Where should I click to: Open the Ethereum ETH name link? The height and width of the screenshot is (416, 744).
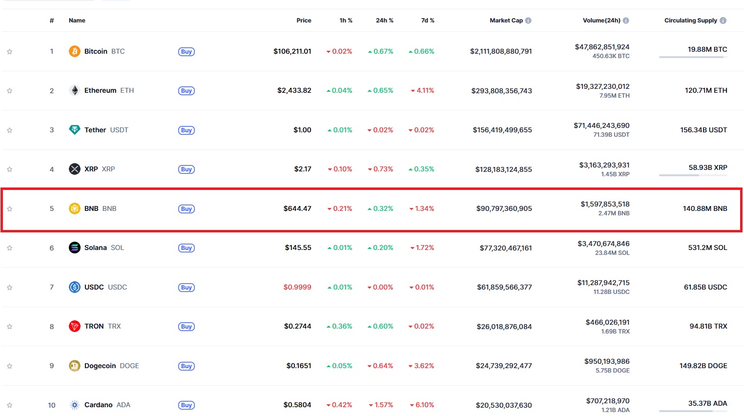(109, 90)
